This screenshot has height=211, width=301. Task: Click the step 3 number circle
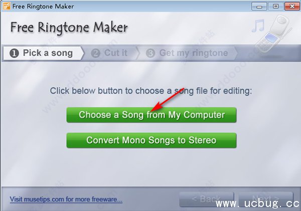point(150,53)
